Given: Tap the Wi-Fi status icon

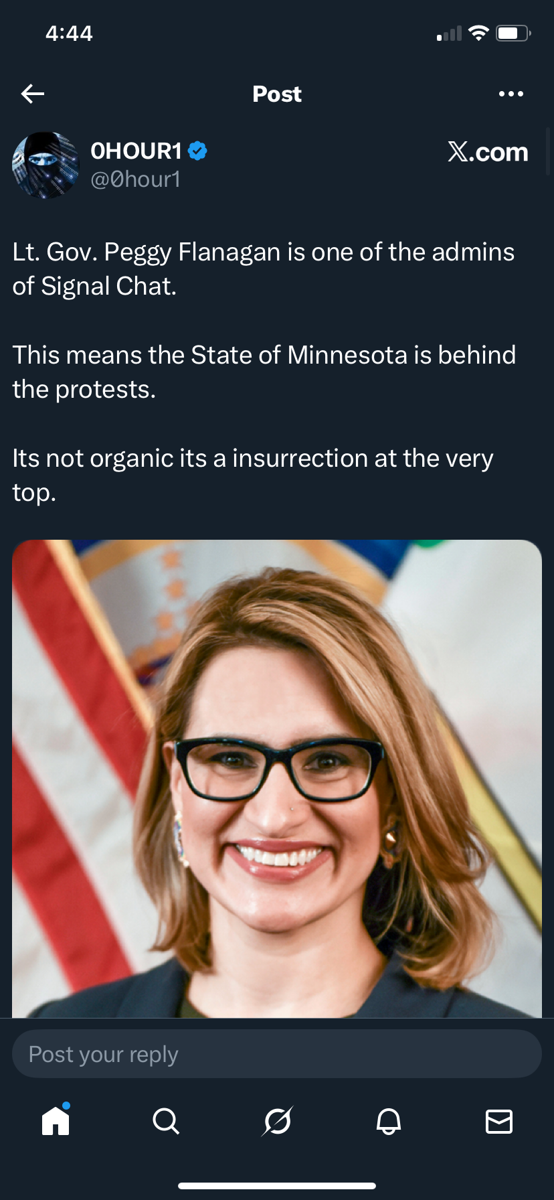Looking at the screenshot, I should click(x=478, y=33).
